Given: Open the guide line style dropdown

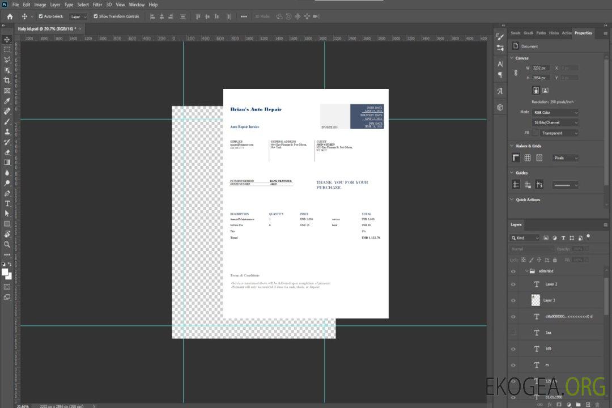Looking at the screenshot, I should 566,185.
